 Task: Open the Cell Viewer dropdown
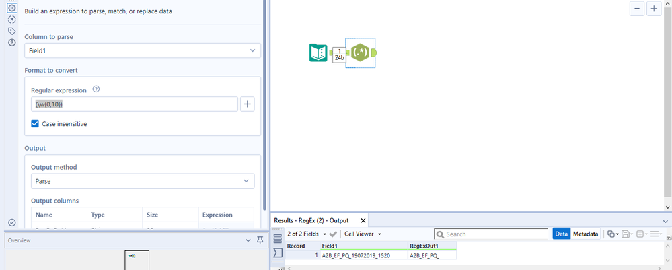tap(363, 234)
